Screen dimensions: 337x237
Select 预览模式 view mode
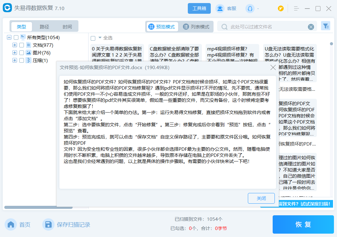(x=162, y=27)
